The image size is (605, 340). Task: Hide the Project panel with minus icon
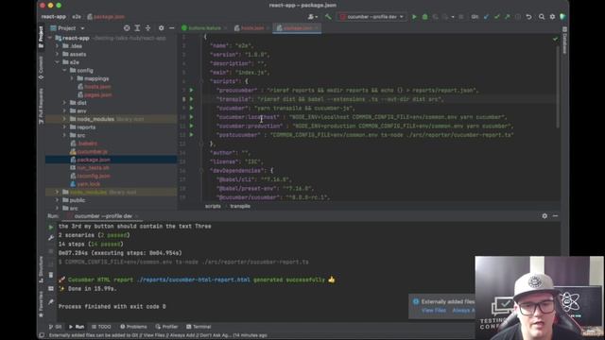(x=172, y=28)
